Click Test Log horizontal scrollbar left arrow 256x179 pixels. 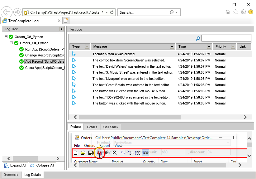click(x=75, y=117)
